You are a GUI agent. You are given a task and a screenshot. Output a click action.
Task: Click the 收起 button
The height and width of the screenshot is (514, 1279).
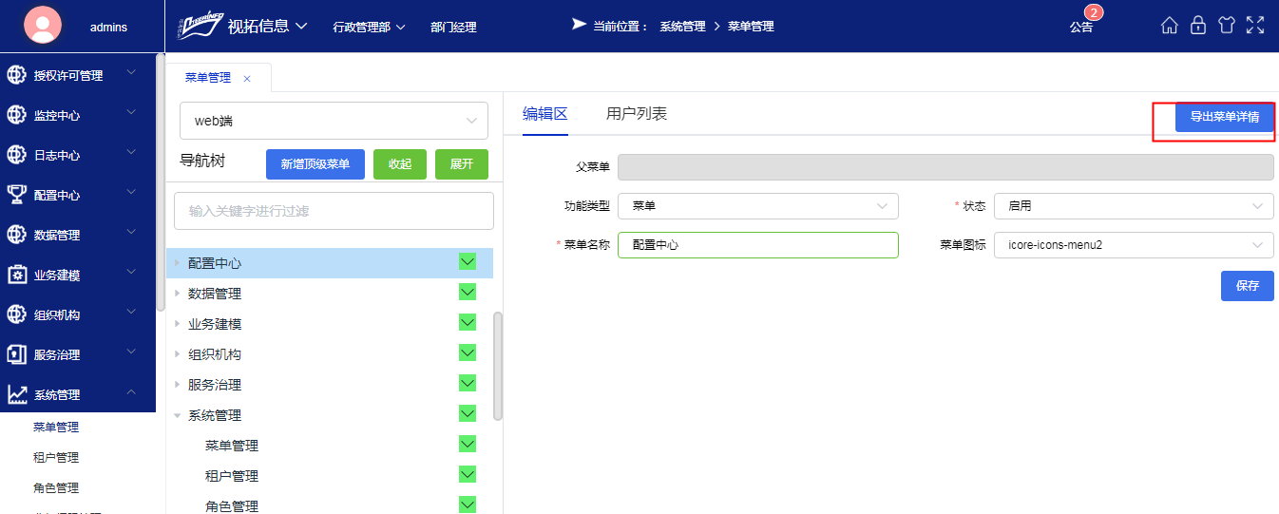click(400, 164)
